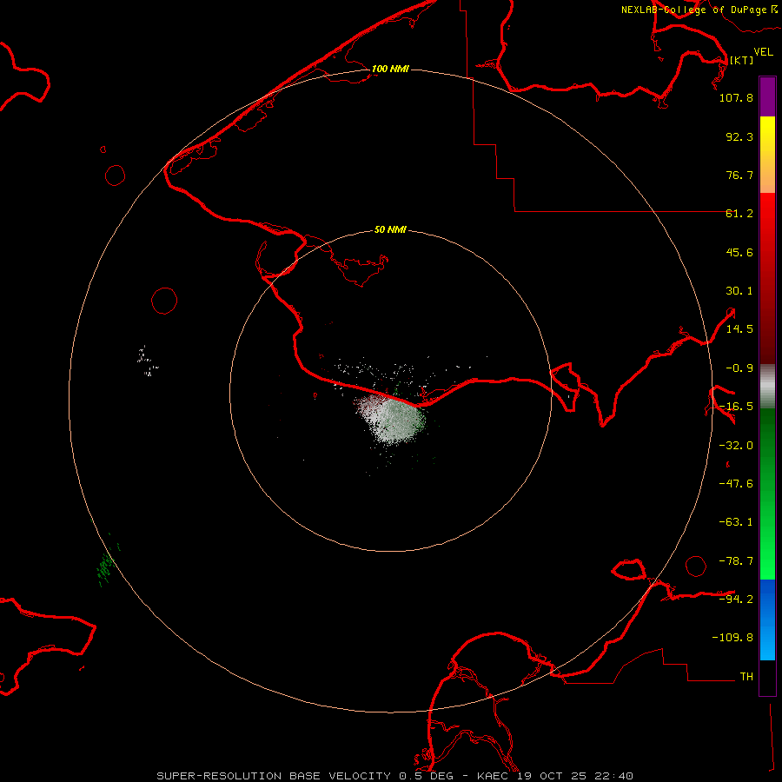782x782 pixels.
Task: Pick the light blue swatch near -109.8
Action: pyautogui.click(x=767, y=647)
